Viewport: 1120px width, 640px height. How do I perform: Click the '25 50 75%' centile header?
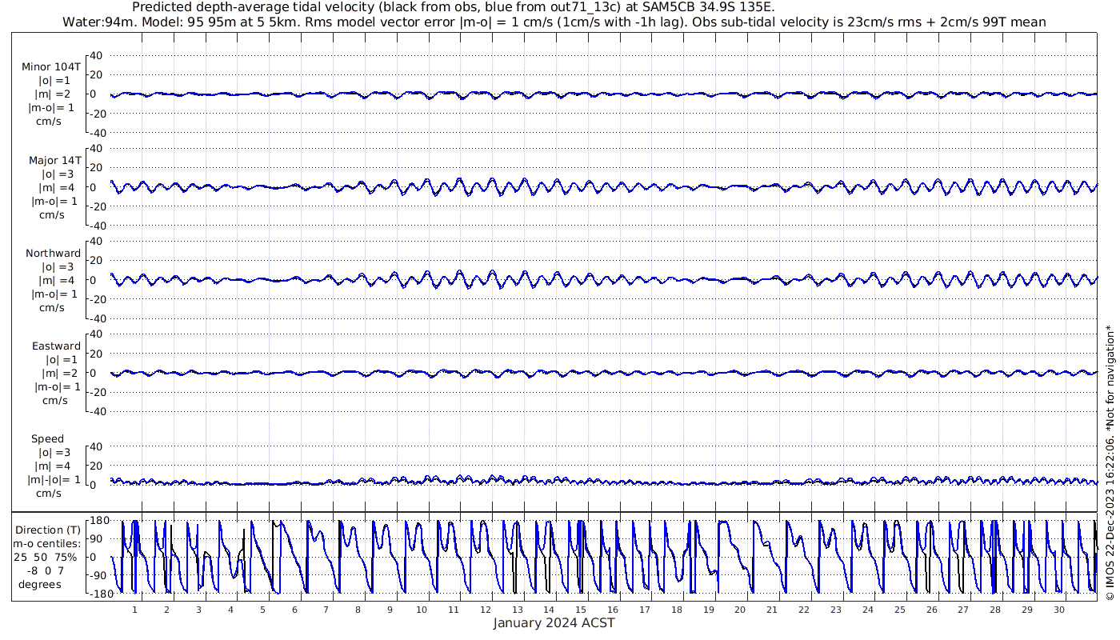click(x=45, y=557)
